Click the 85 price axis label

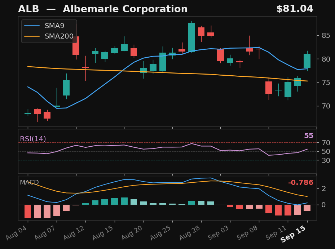pos(326,35)
